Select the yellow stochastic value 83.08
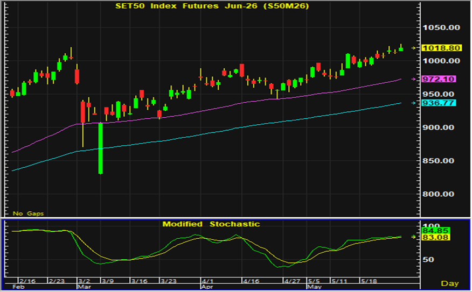This screenshot has height=292, width=472. coord(436,237)
